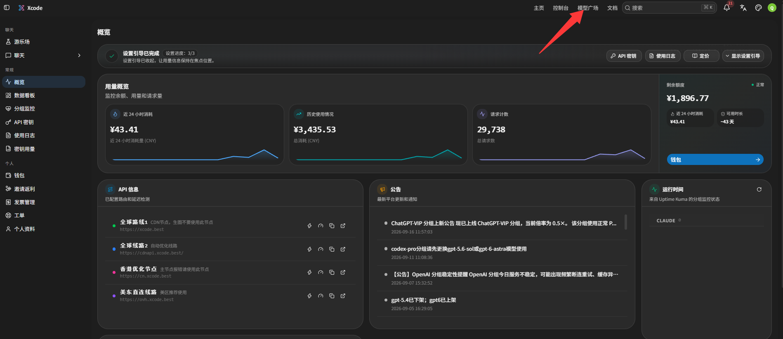Click the 请求计数 card
The width and height of the screenshot is (783, 339).
(562, 134)
